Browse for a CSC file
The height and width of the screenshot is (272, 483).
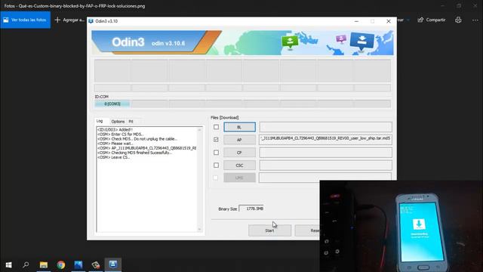click(240, 165)
